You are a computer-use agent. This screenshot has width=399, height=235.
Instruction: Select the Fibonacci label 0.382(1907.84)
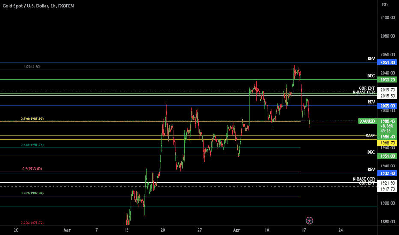click(32, 193)
